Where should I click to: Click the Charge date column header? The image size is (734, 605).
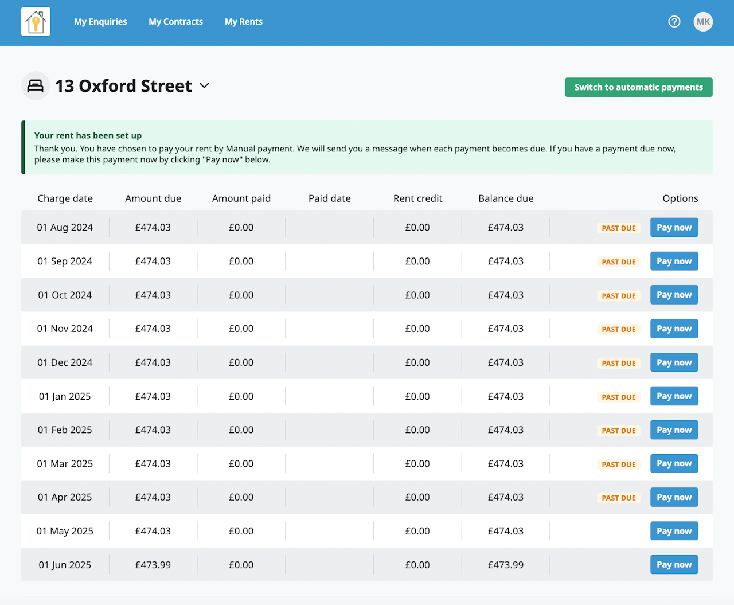coord(65,198)
